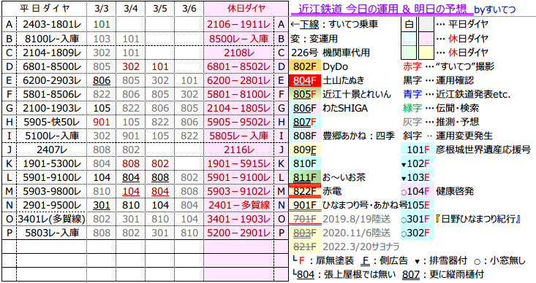This screenshot has height=283, width=536.
Task: Click the green 811F legend cell
Action: pyautogui.click(x=305, y=177)
